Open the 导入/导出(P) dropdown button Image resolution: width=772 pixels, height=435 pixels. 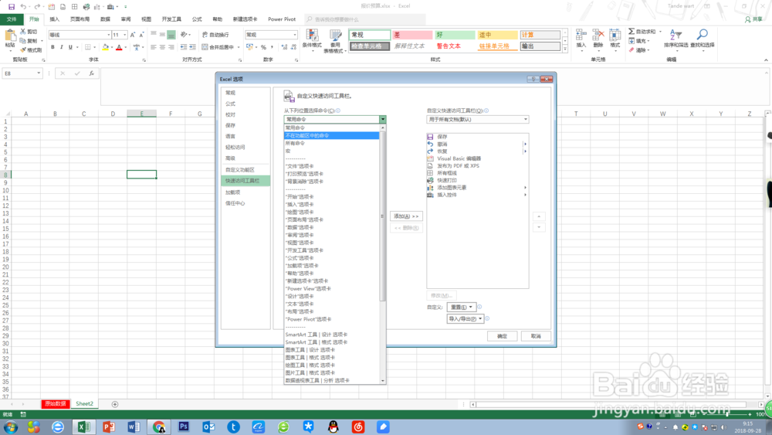coord(466,319)
